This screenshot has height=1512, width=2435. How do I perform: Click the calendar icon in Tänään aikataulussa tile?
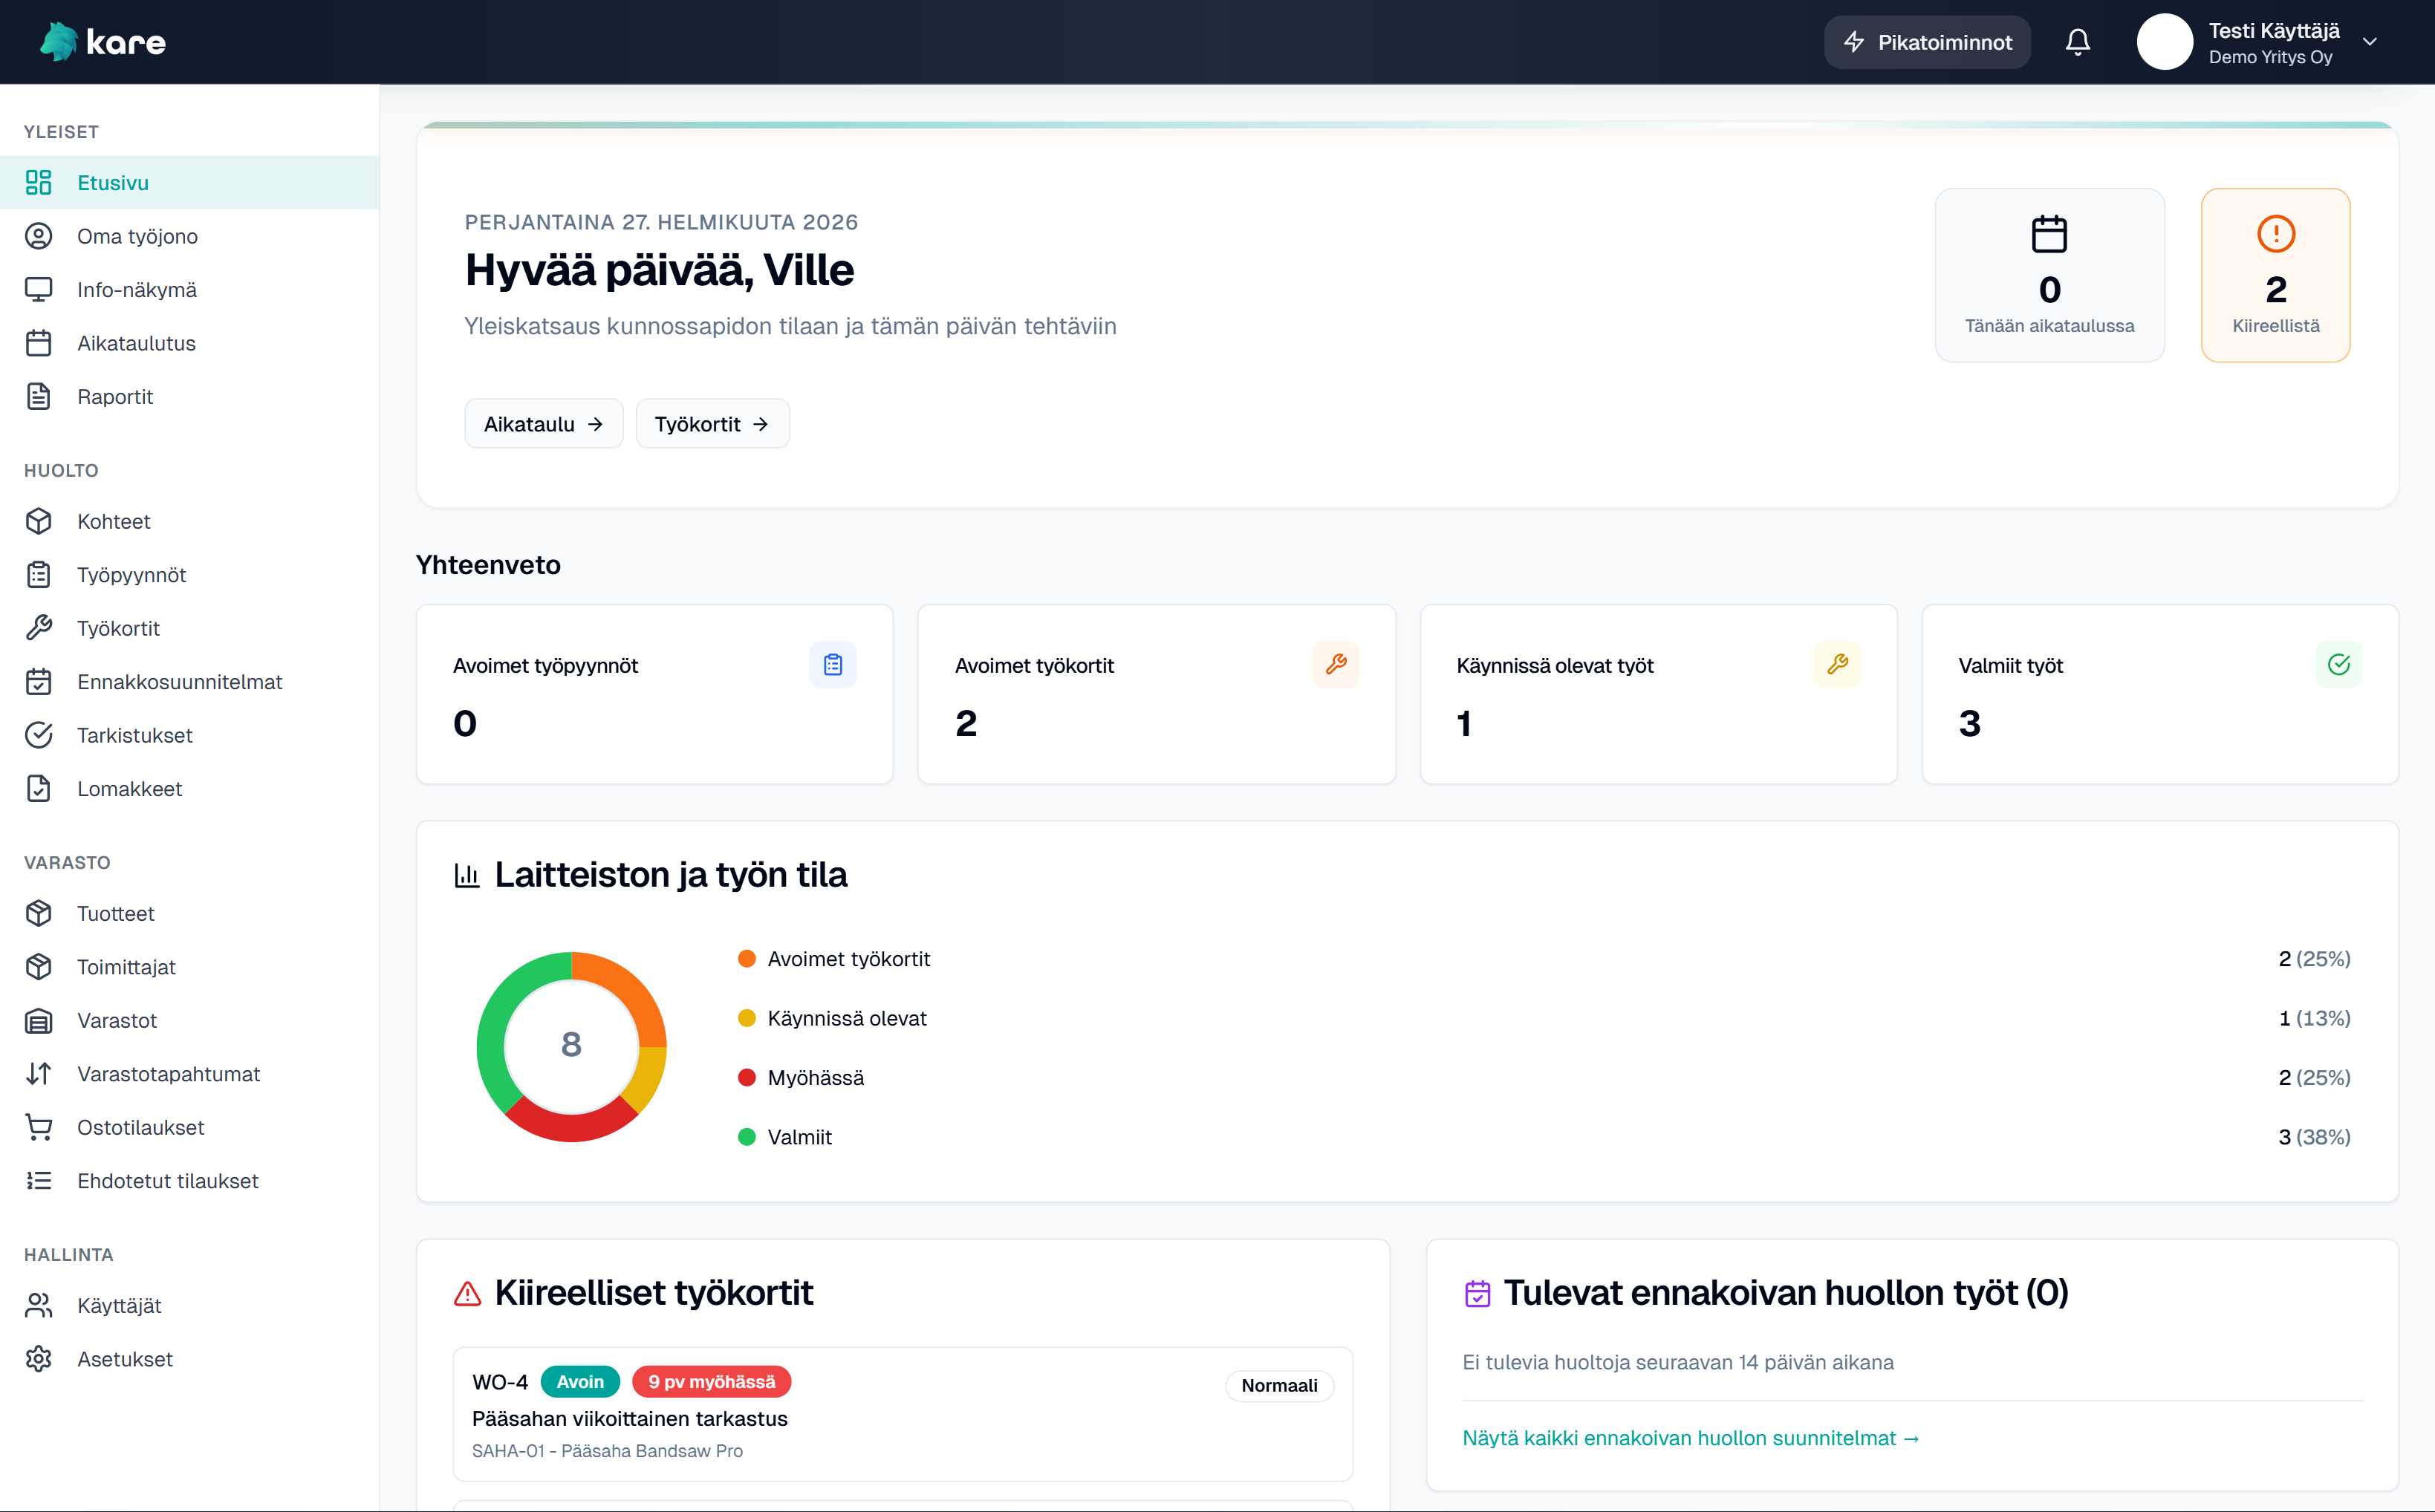pyautogui.click(x=2049, y=234)
